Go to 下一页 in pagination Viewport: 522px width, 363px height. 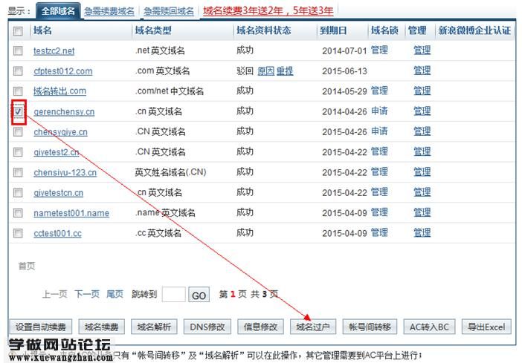point(87,294)
